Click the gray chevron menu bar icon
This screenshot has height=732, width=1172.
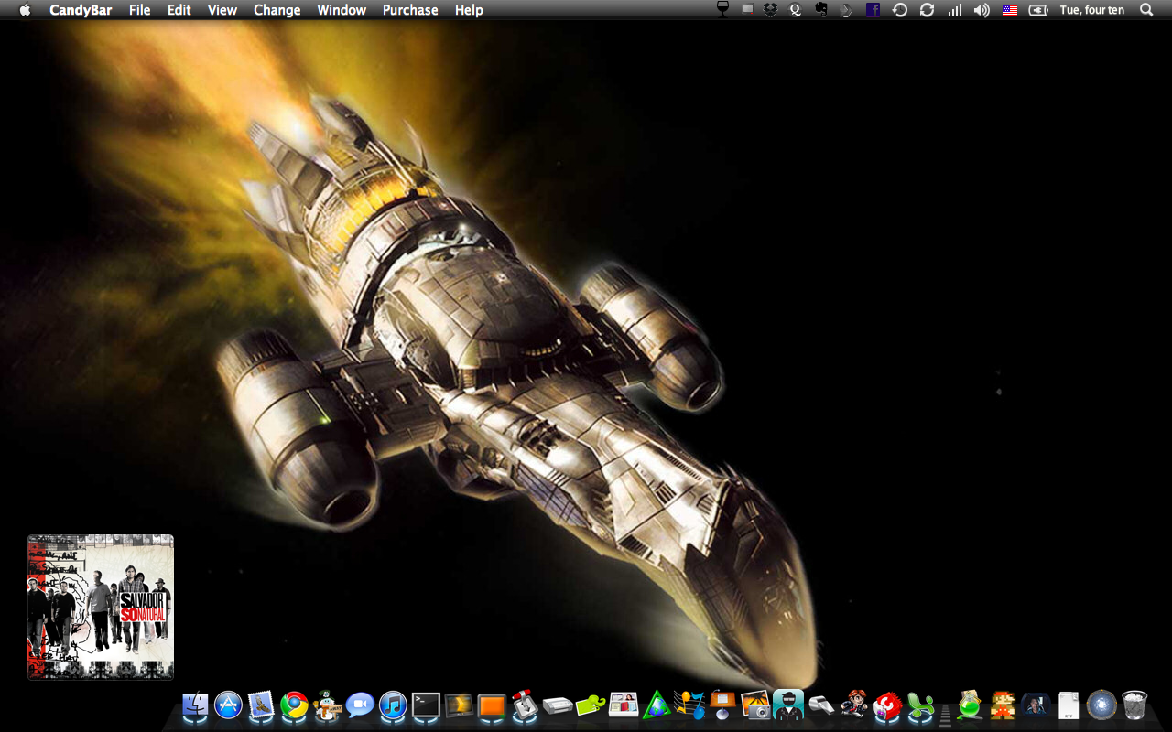click(x=847, y=10)
